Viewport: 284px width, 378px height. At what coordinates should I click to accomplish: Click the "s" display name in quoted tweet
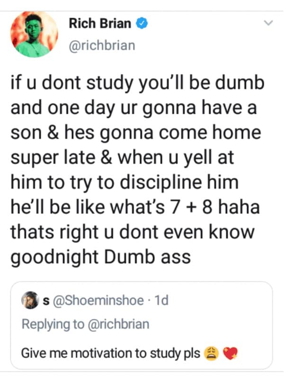pos(47,300)
